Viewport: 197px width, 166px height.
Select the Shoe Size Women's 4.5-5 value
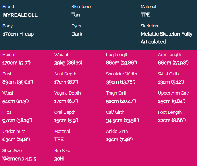[20, 159]
